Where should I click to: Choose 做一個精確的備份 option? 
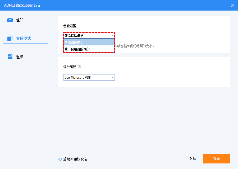click(x=89, y=49)
